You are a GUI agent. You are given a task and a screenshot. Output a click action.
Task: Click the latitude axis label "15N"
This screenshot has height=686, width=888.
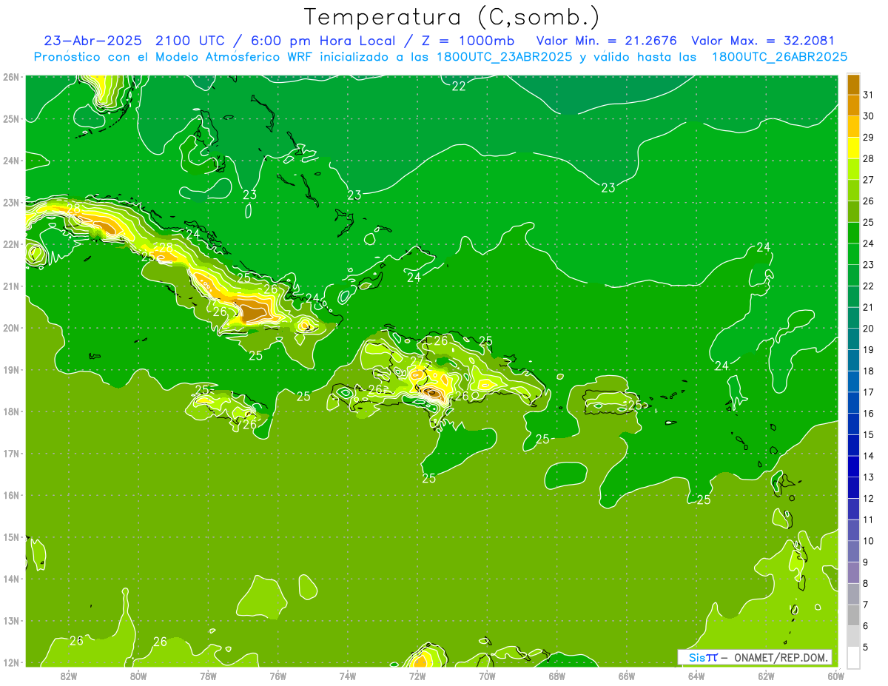coord(12,537)
